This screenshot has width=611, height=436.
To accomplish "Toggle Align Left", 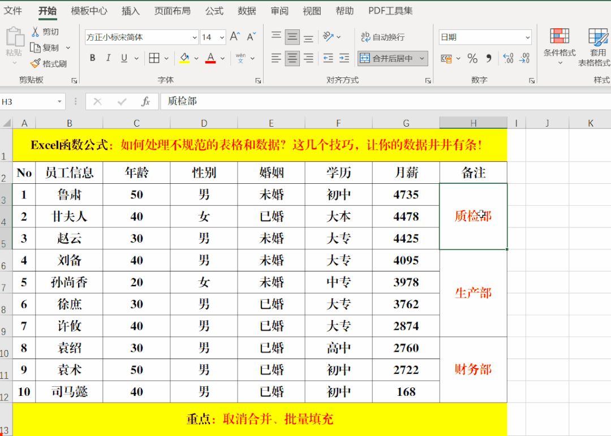I will [276, 58].
